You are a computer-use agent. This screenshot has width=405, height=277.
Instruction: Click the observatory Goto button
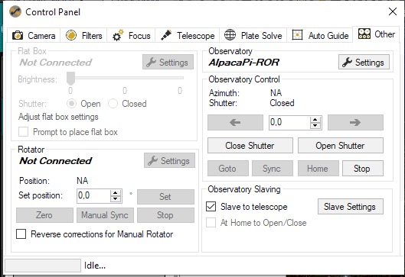pos(228,169)
